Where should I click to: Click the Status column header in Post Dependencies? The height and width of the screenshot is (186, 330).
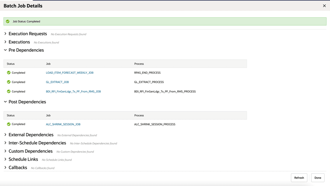(10, 115)
